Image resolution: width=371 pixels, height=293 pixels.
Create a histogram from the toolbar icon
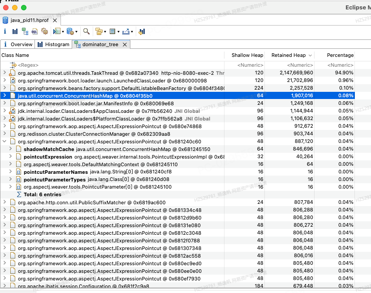pyautogui.click(x=15, y=31)
